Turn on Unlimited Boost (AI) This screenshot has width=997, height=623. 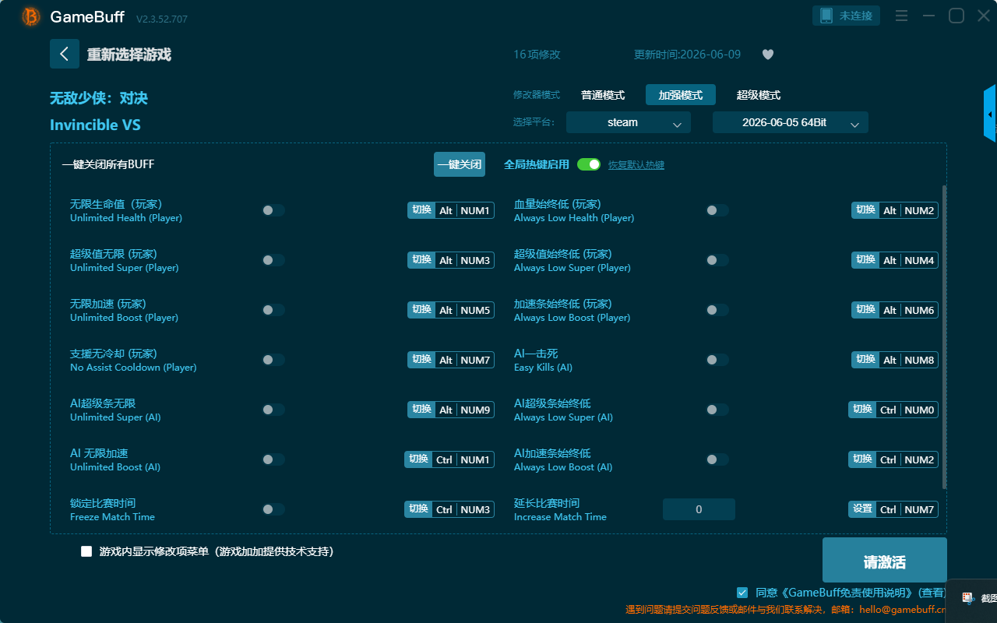273,459
